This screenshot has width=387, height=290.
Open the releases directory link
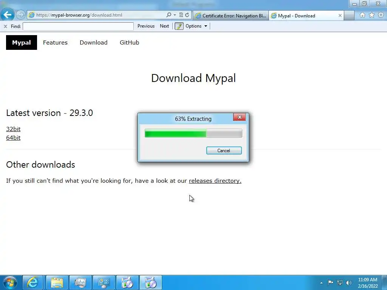tap(215, 180)
